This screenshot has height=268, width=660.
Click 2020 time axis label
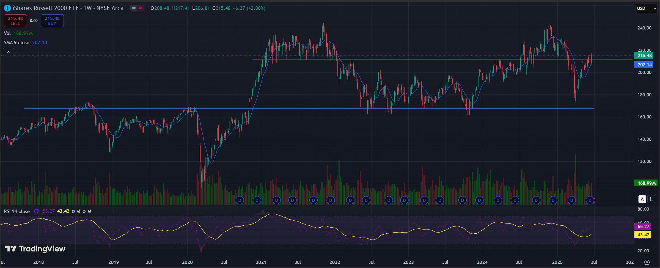(187, 262)
